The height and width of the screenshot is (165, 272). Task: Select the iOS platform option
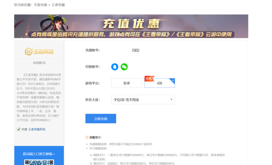pos(160,83)
